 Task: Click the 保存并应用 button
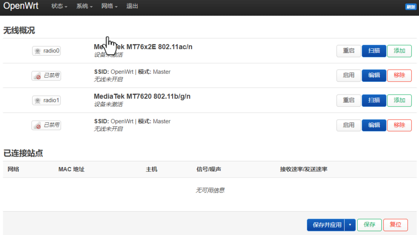[326, 225]
